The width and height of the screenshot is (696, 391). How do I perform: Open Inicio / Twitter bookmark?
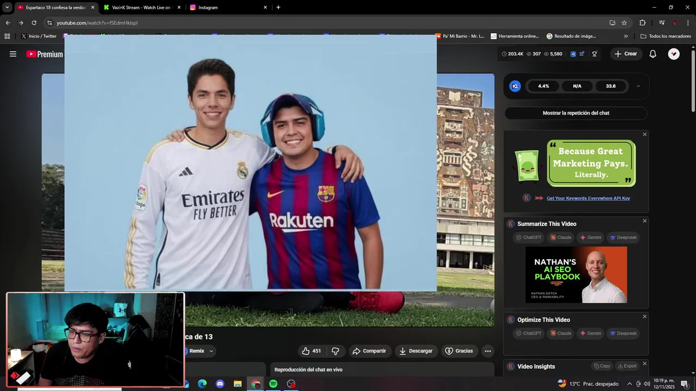pyautogui.click(x=39, y=36)
